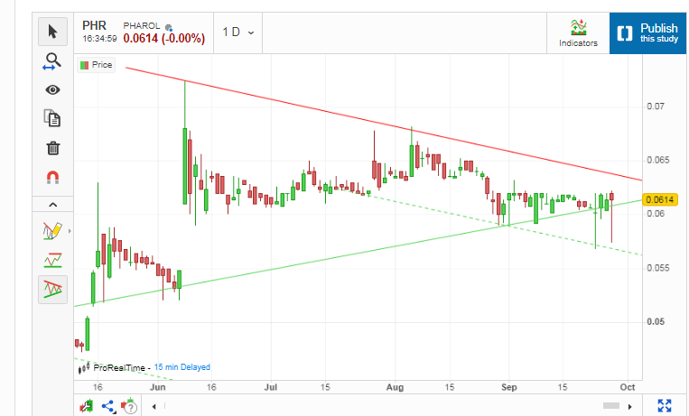Open the 1 D timeframe dropdown
689x416 pixels.
click(x=237, y=32)
